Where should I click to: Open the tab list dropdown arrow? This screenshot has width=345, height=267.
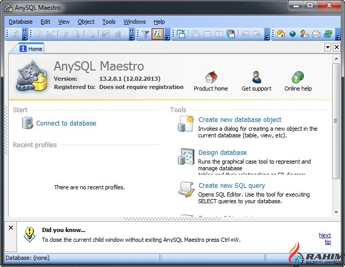pyautogui.click(x=328, y=47)
